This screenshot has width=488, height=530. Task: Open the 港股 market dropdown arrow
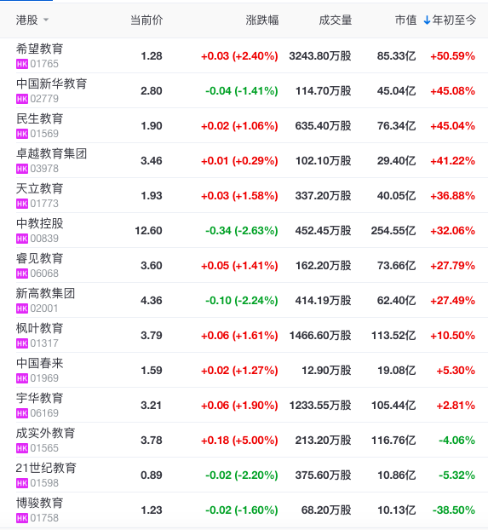(x=46, y=20)
